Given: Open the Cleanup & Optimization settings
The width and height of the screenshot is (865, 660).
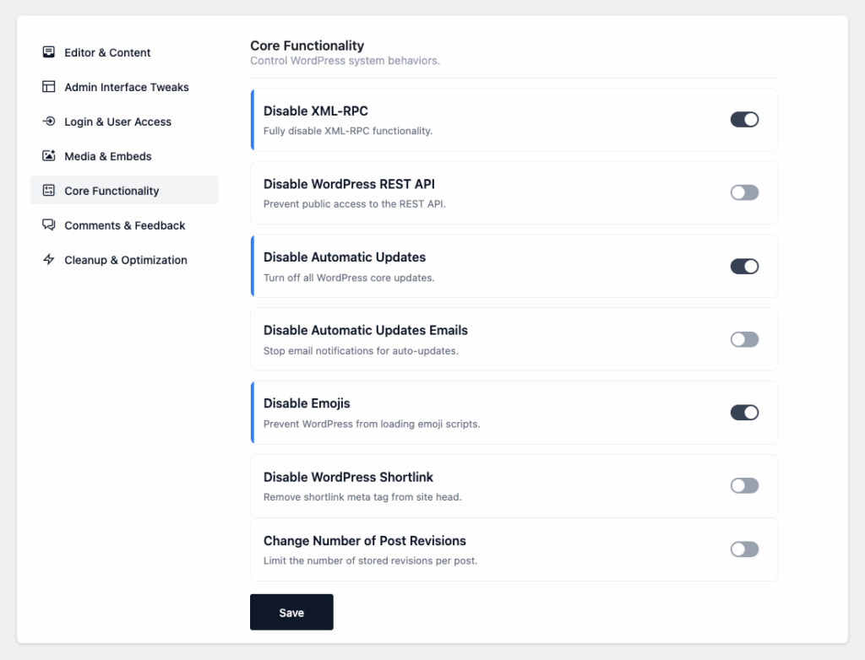Looking at the screenshot, I should pyautogui.click(x=126, y=260).
